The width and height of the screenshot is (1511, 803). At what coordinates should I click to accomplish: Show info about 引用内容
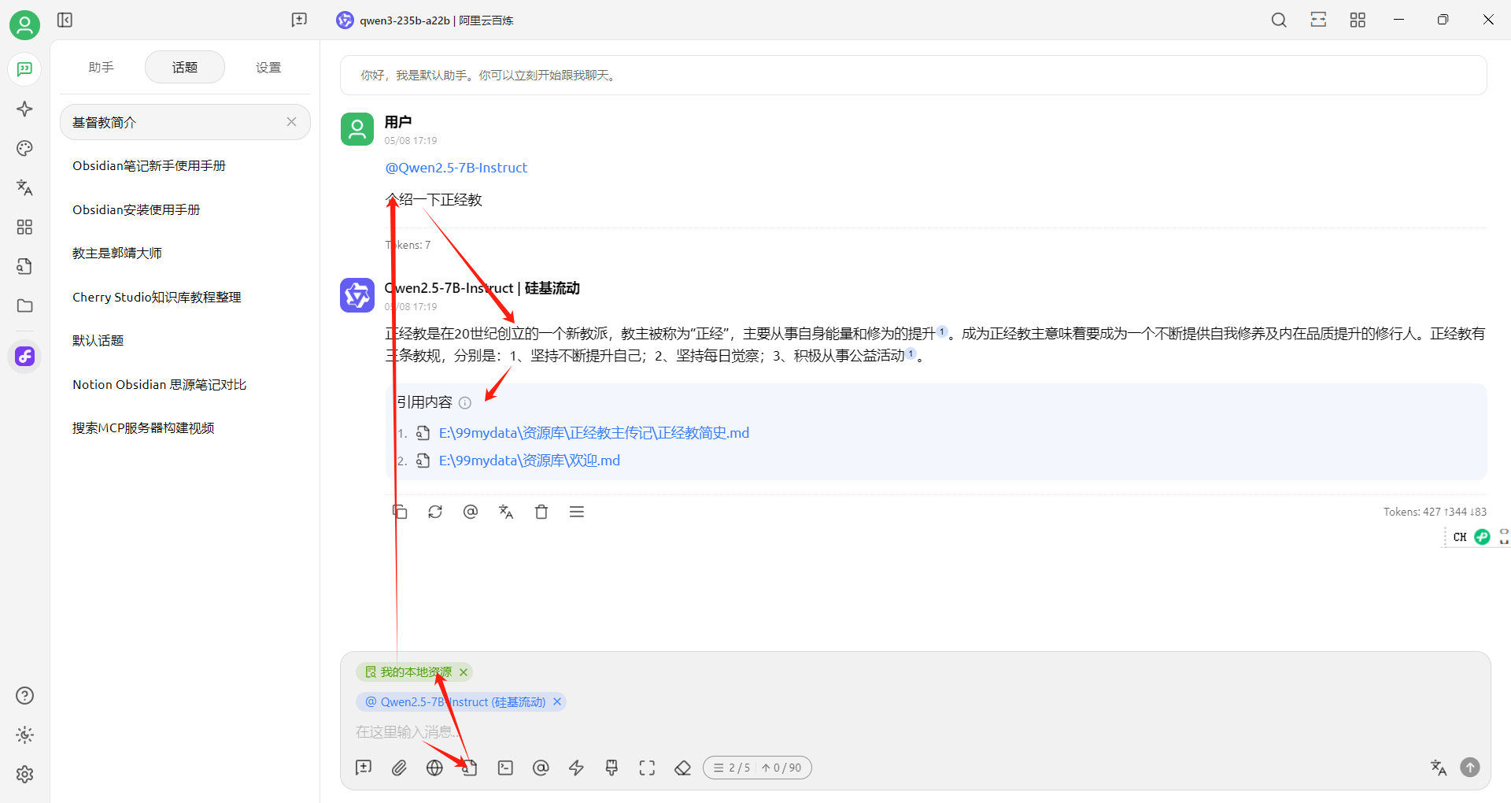point(465,403)
